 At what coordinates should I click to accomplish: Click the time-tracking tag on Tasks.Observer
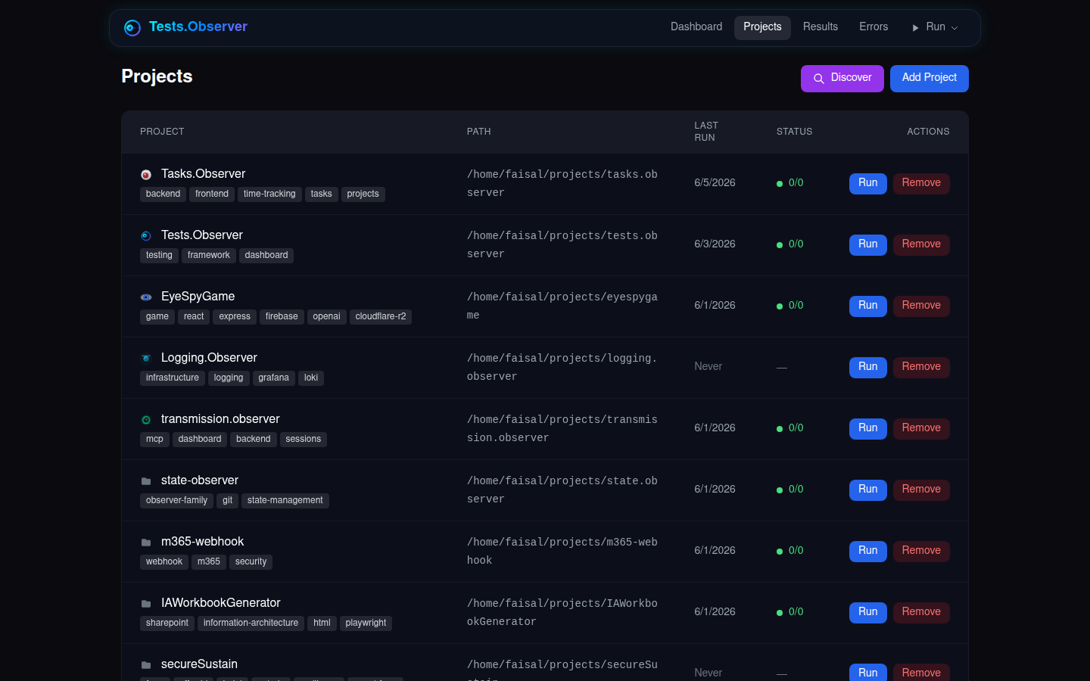(269, 194)
